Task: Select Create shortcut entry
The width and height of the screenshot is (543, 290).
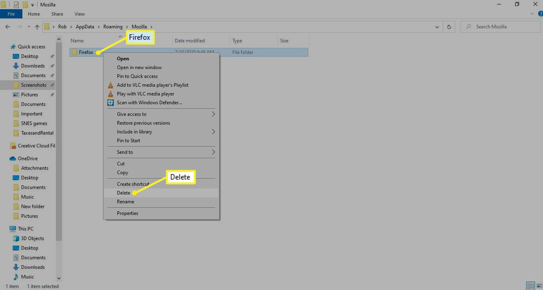Action: (x=161, y=184)
